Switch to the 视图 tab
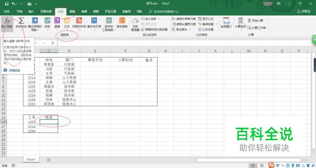The width and height of the screenshot is (316, 168). point(96,11)
